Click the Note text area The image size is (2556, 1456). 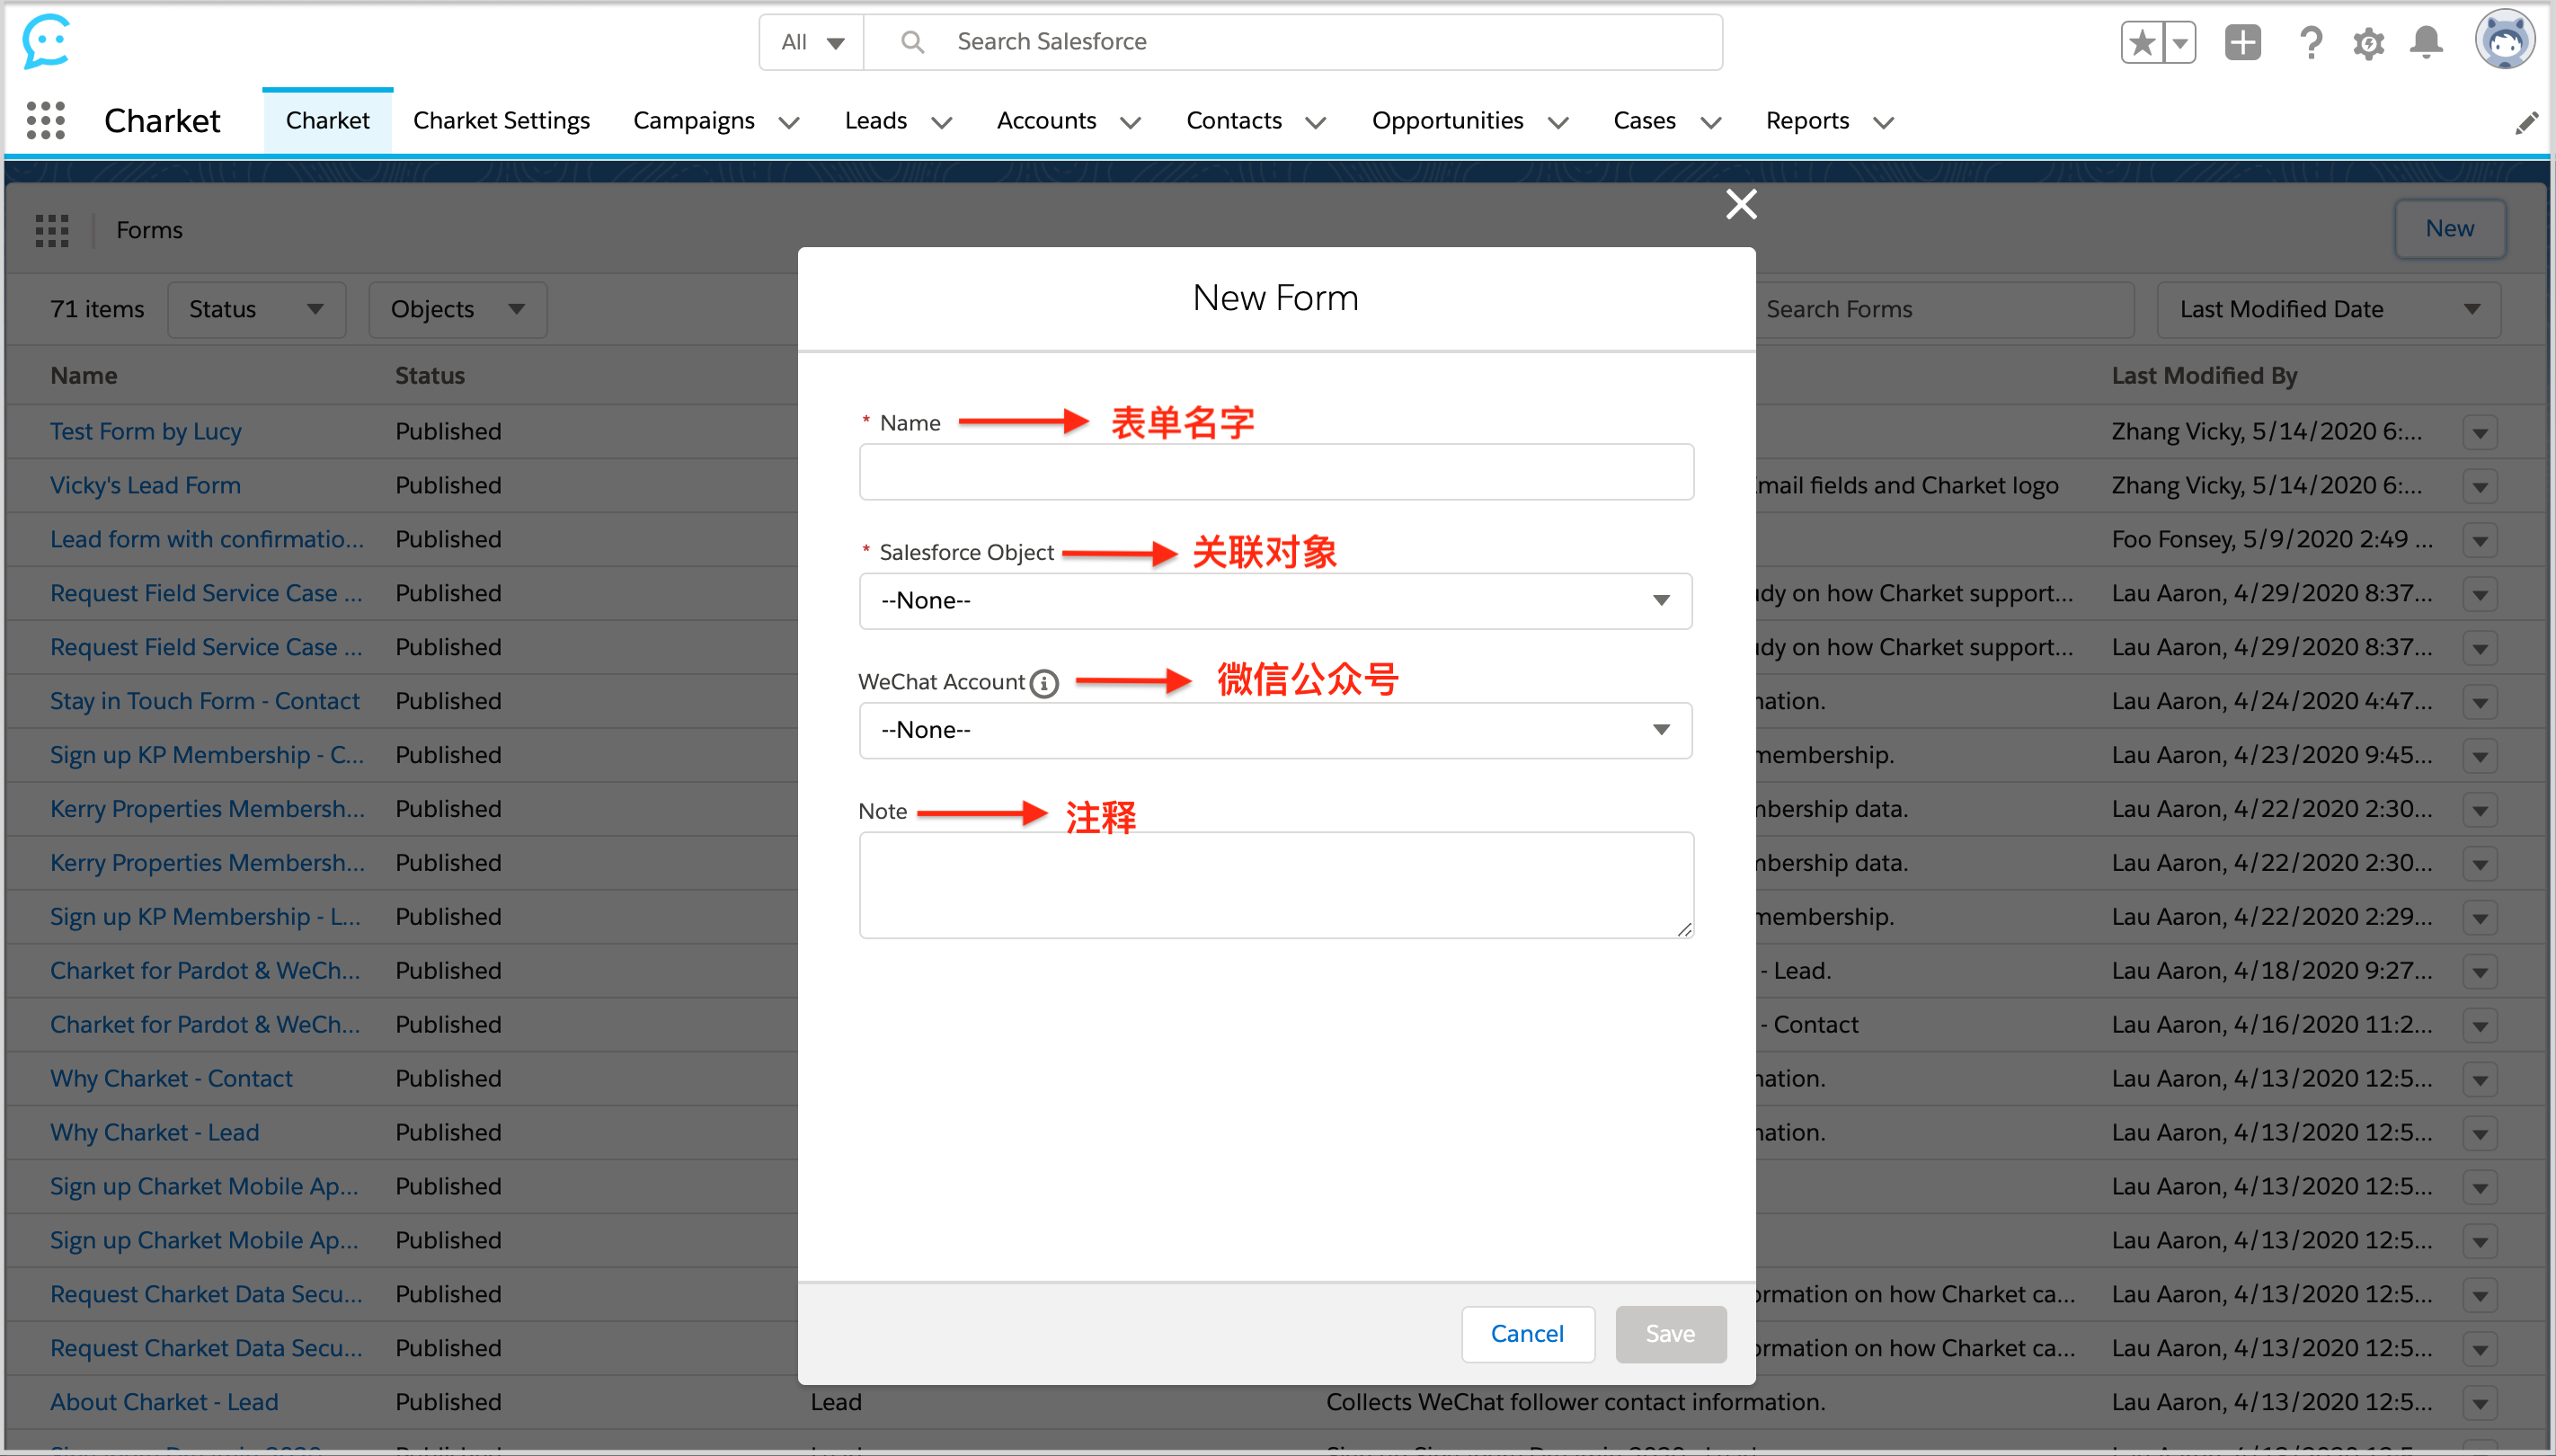pyautogui.click(x=1276, y=885)
